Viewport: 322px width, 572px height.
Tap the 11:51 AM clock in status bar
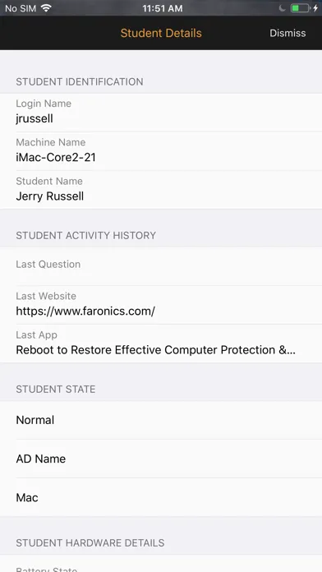[x=163, y=8]
